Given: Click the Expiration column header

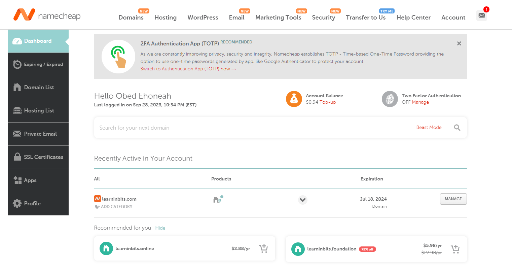Looking at the screenshot, I should (372, 179).
